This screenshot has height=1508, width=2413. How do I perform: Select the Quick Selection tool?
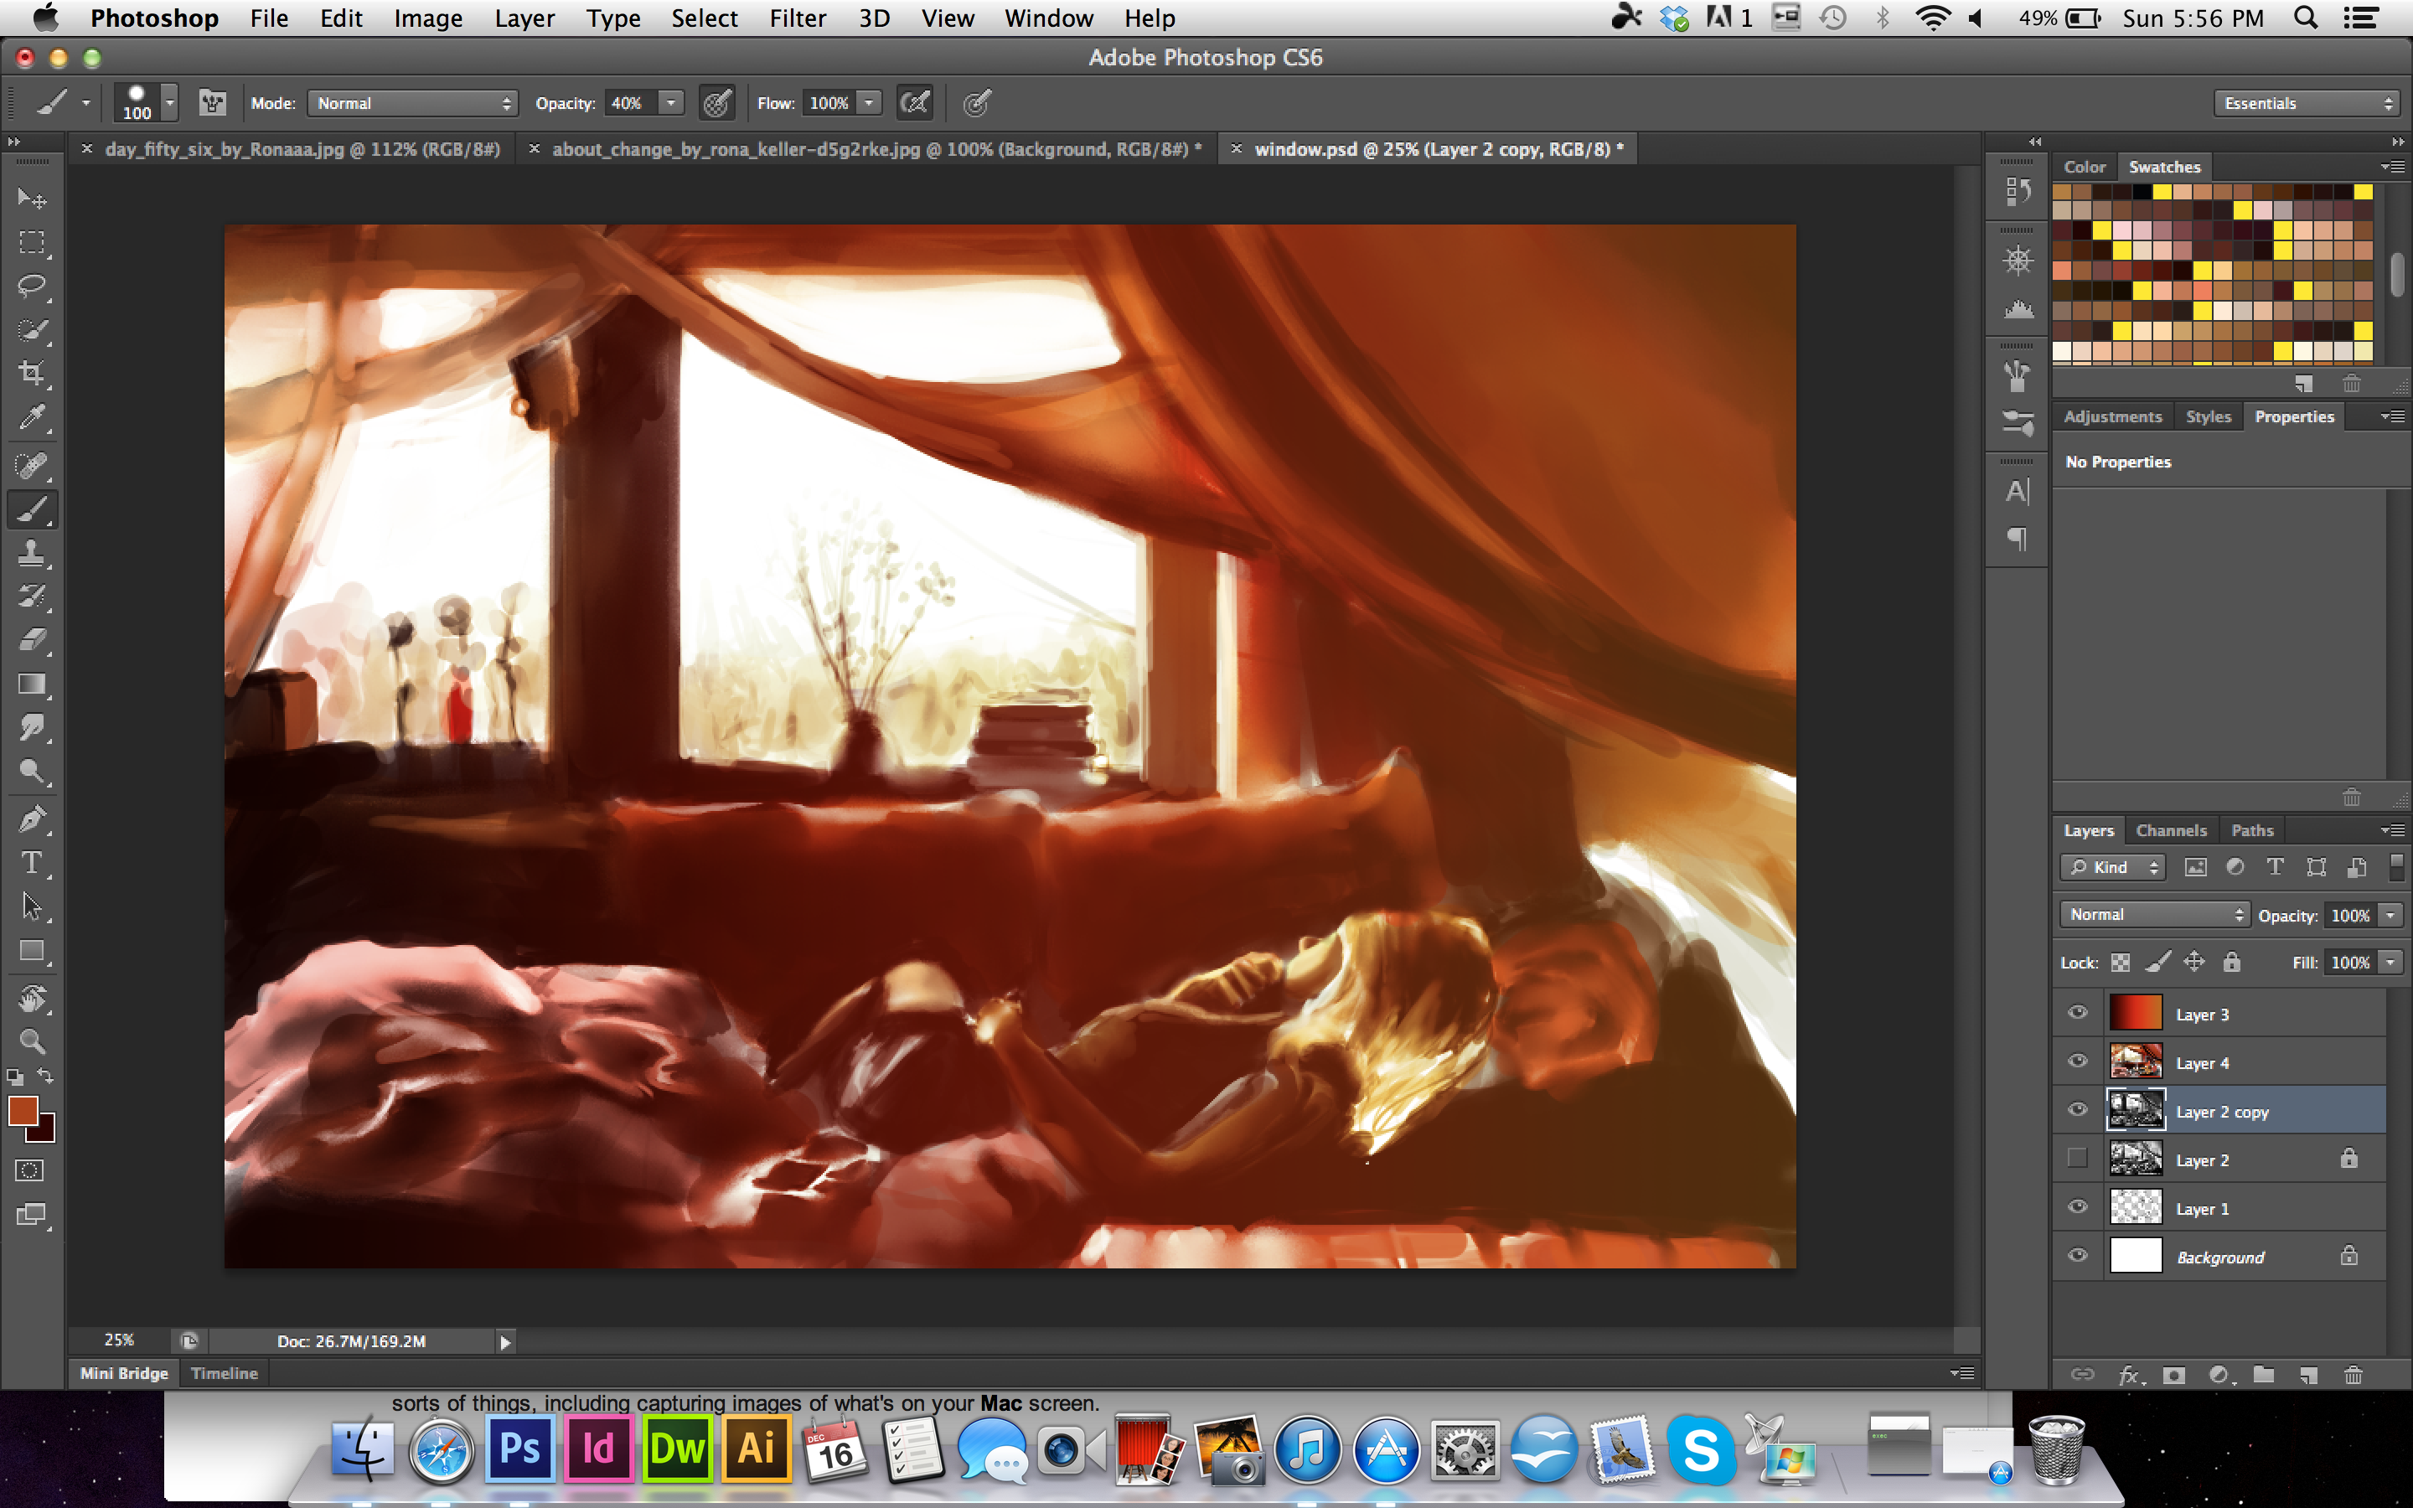click(32, 330)
